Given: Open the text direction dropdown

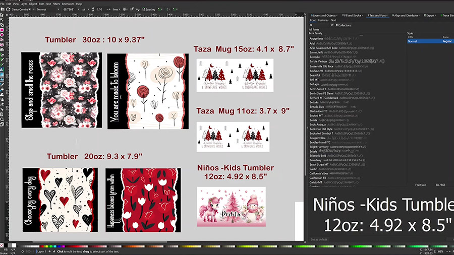Looking at the screenshot, I should (176, 9).
